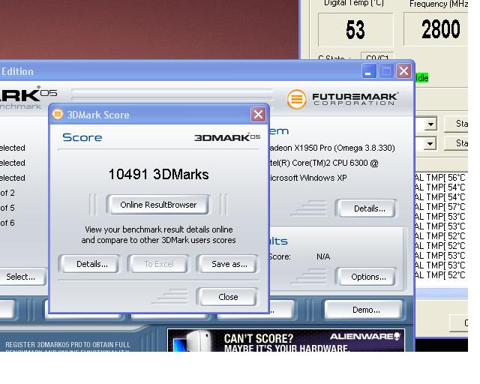Viewport: 480px width, 384px height.
Task: Click the Radeon X1950 Pro GPU text
Action: 332,148
